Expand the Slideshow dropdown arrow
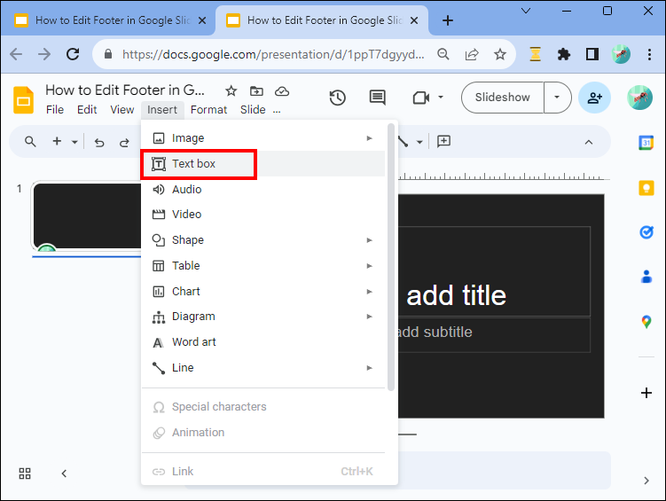 pos(557,98)
